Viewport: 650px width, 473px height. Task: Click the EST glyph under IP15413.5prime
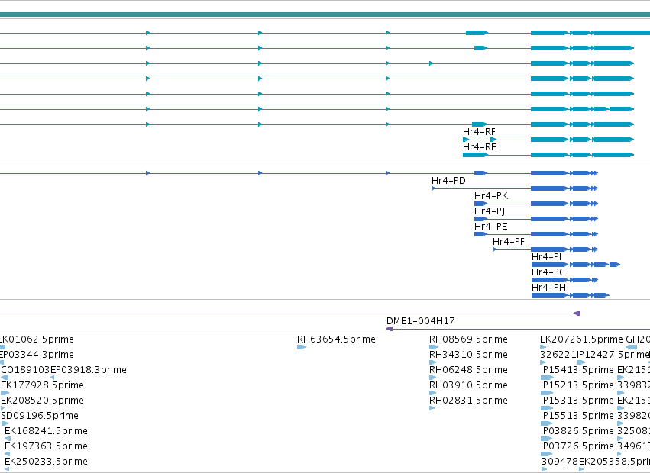pyautogui.click(x=547, y=378)
